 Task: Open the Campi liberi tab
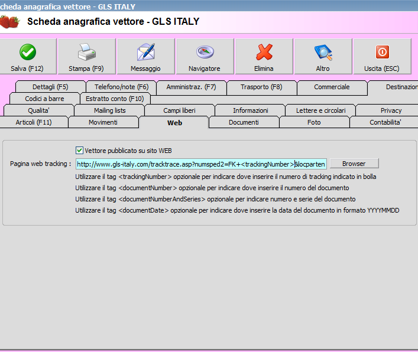coord(179,110)
